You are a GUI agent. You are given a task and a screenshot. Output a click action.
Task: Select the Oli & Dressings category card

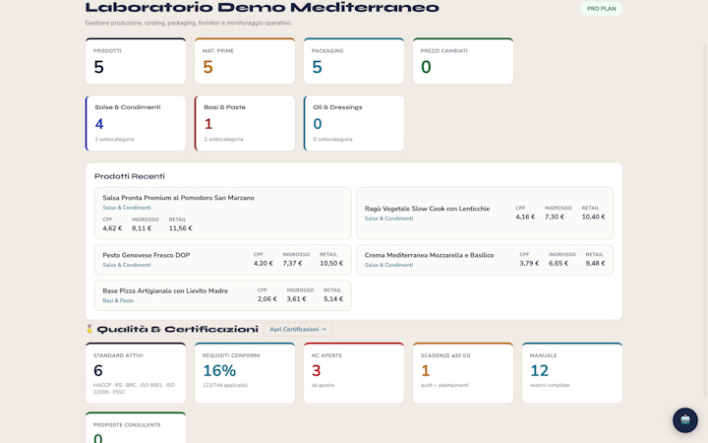click(x=354, y=123)
